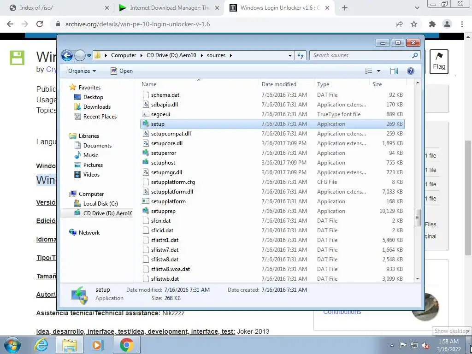Select the setup application icon
The width and height of the screenshot is (472, 354).
tap(146, 124)
